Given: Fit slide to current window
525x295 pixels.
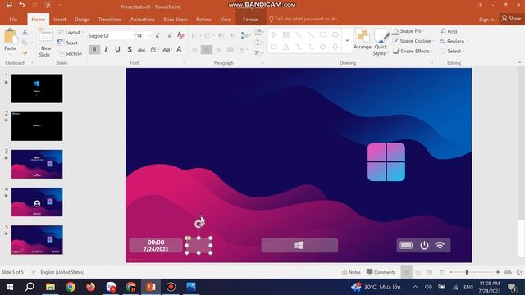Looking at the screenshot, I should (x=519, y=272).
